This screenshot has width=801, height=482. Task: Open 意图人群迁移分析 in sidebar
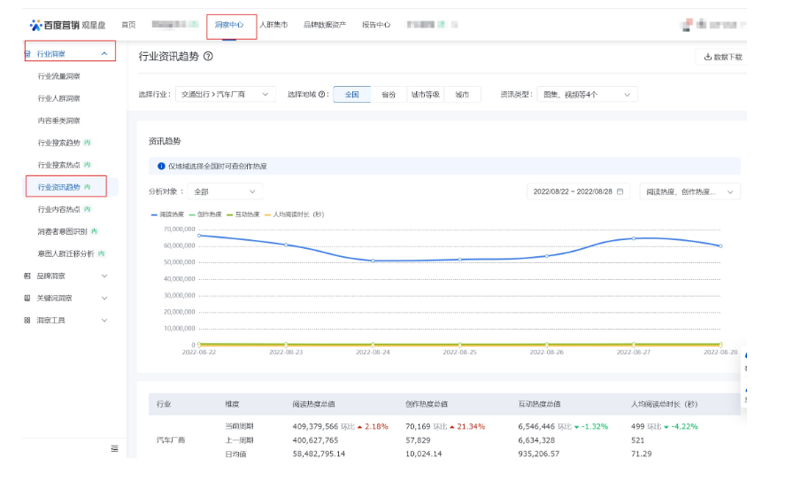click(x=65, y=253)
